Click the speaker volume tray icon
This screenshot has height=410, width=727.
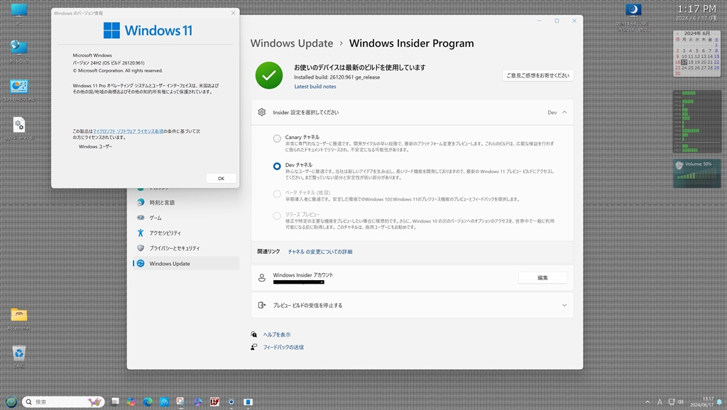pos(681,402)
